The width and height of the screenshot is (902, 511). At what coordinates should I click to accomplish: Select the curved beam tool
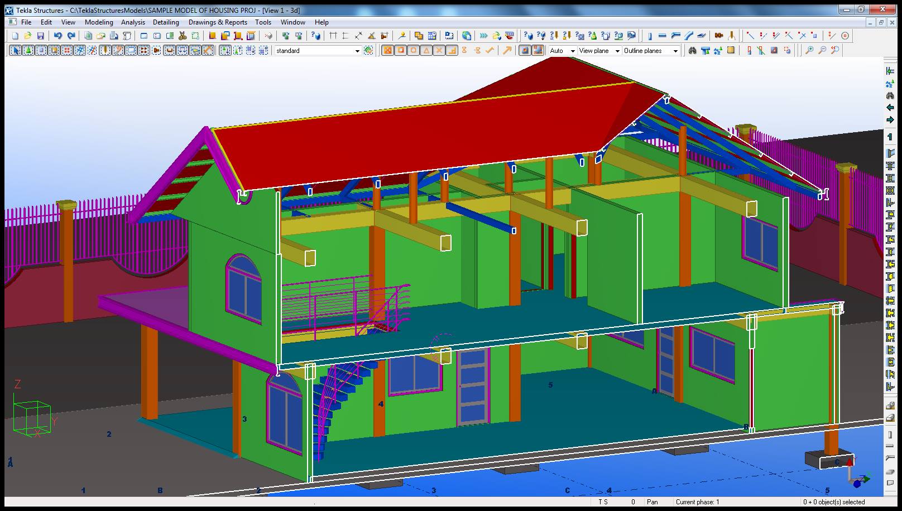pyautogui.click(x=689, y=36)
